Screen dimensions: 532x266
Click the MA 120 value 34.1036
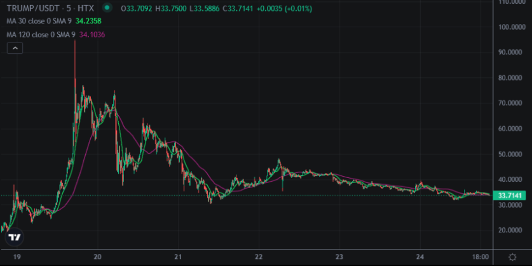(x=92, y=34)
